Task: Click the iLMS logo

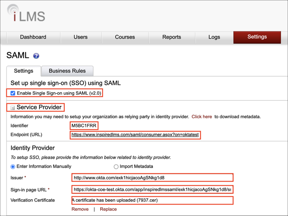Action: pos(26,14)
